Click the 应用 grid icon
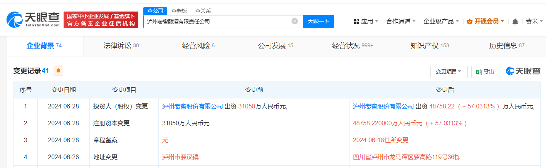 click(x=356, y=22)
